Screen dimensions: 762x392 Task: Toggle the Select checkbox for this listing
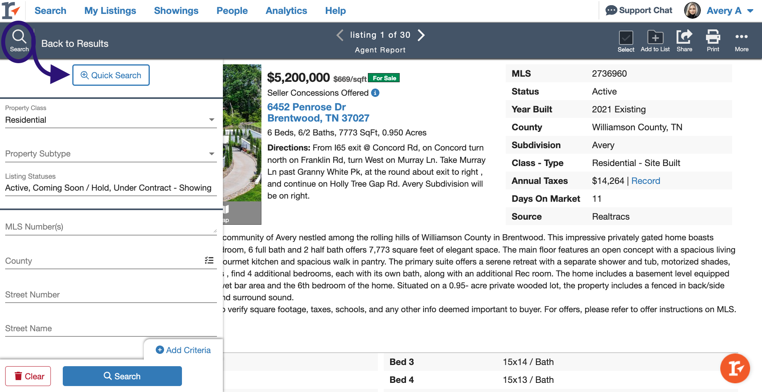point(626,38)
